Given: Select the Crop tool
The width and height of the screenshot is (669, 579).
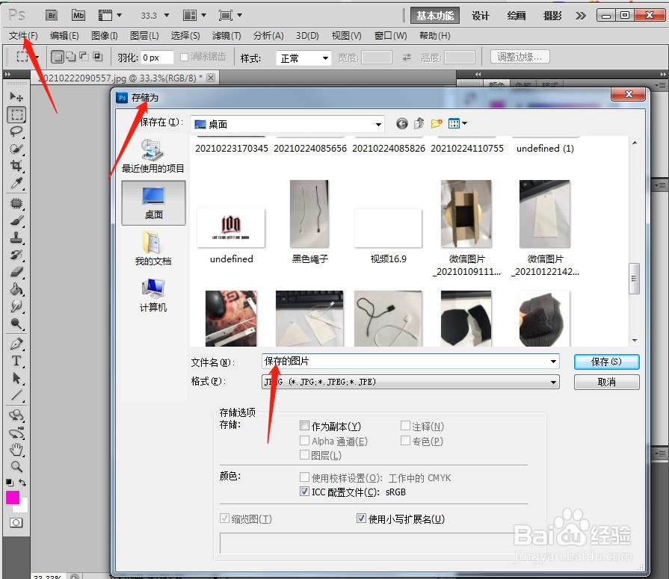Looking at the screenshot, I should click(16, 166).
